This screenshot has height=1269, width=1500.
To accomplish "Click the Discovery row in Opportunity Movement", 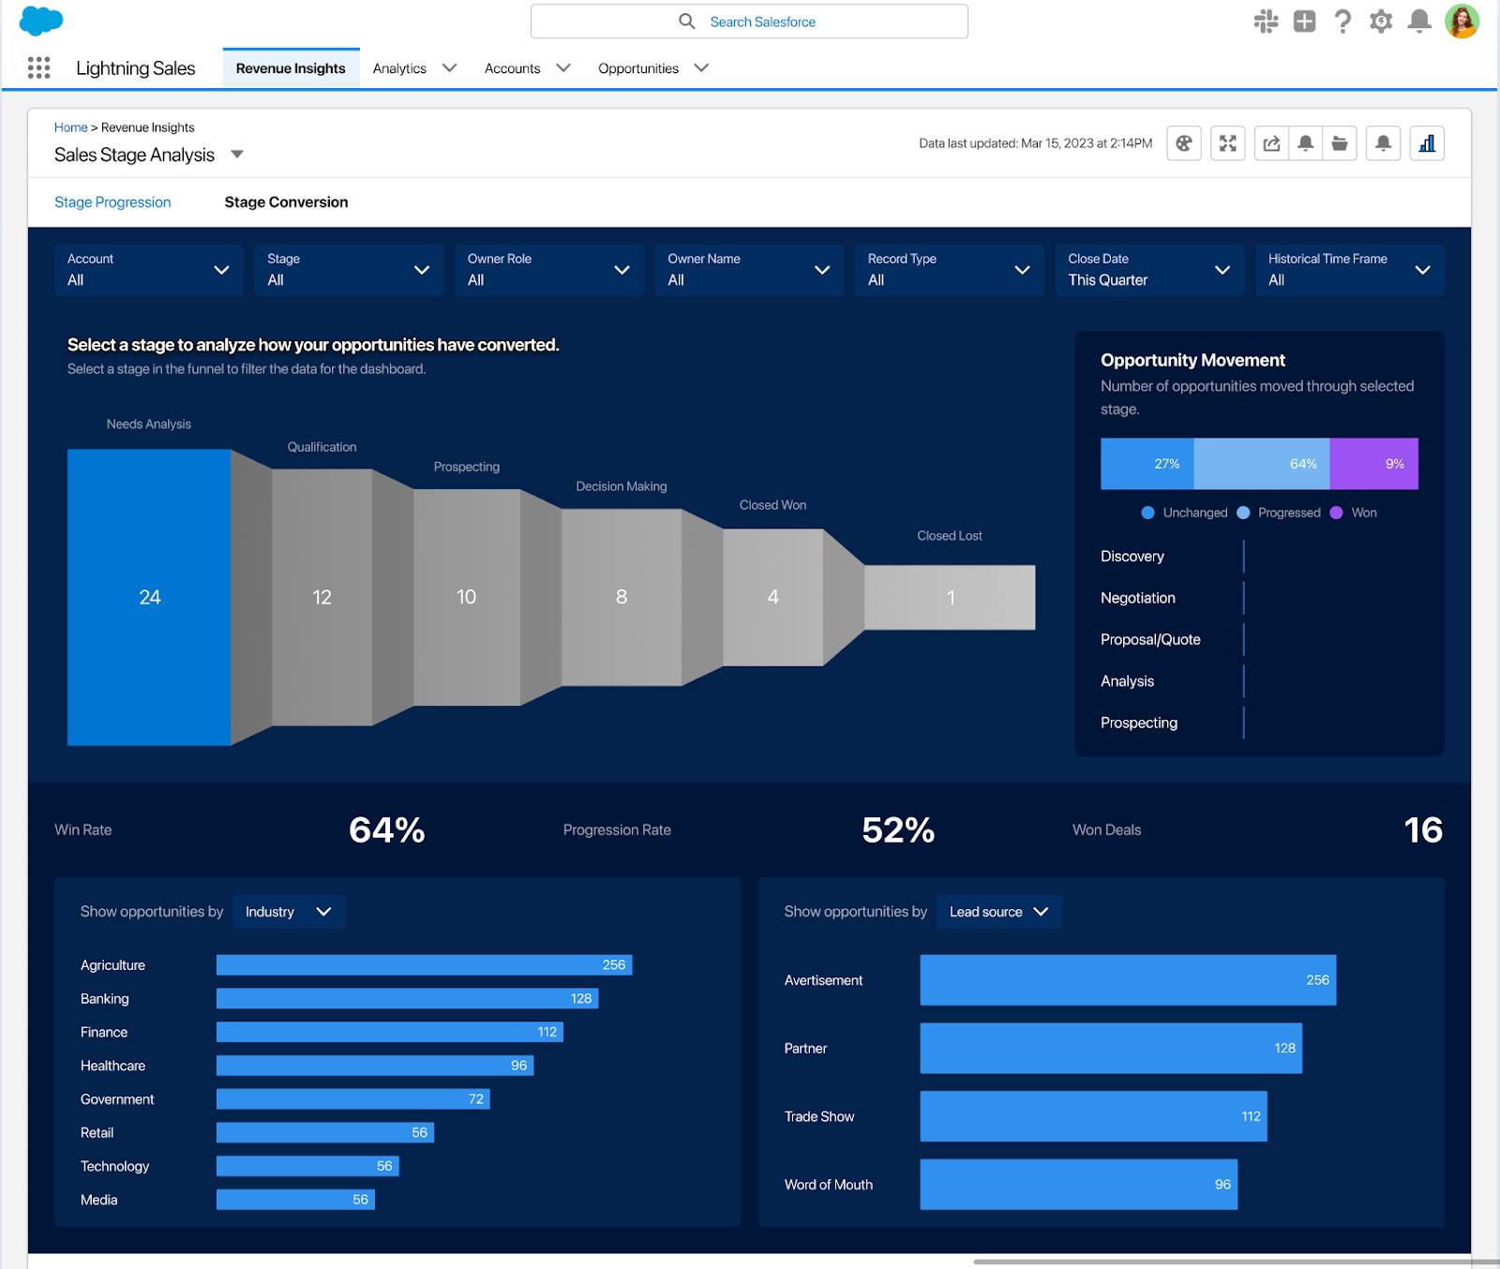I will coord(1259,556).
